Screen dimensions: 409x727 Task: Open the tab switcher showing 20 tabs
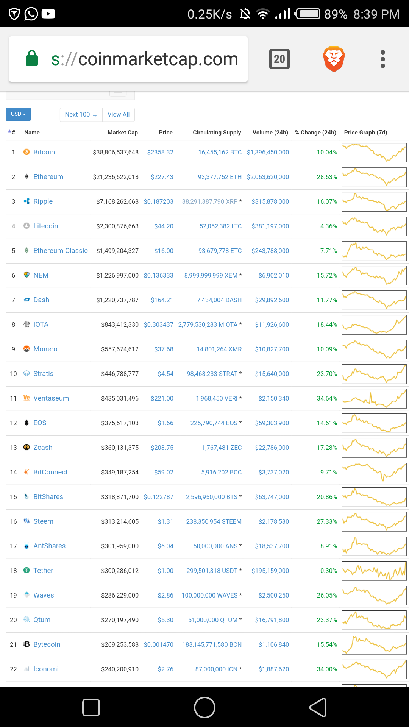[279, 59]
